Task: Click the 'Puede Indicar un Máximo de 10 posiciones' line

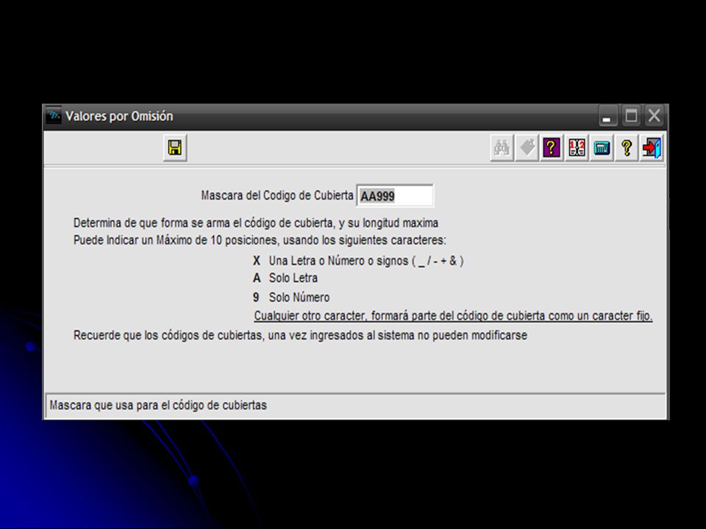Action: click(x=260, y=240)
